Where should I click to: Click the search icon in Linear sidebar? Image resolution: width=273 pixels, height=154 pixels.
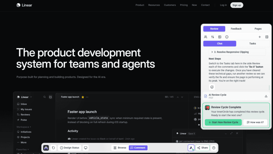coord(45,97)
